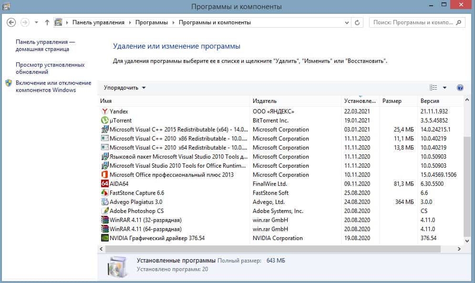Click the Adobe Photoshop CS feather icon

click(x=105, y=211)
